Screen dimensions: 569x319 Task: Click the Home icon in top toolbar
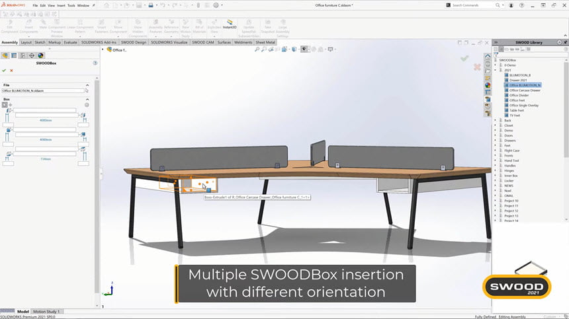[x=107, y=5]
